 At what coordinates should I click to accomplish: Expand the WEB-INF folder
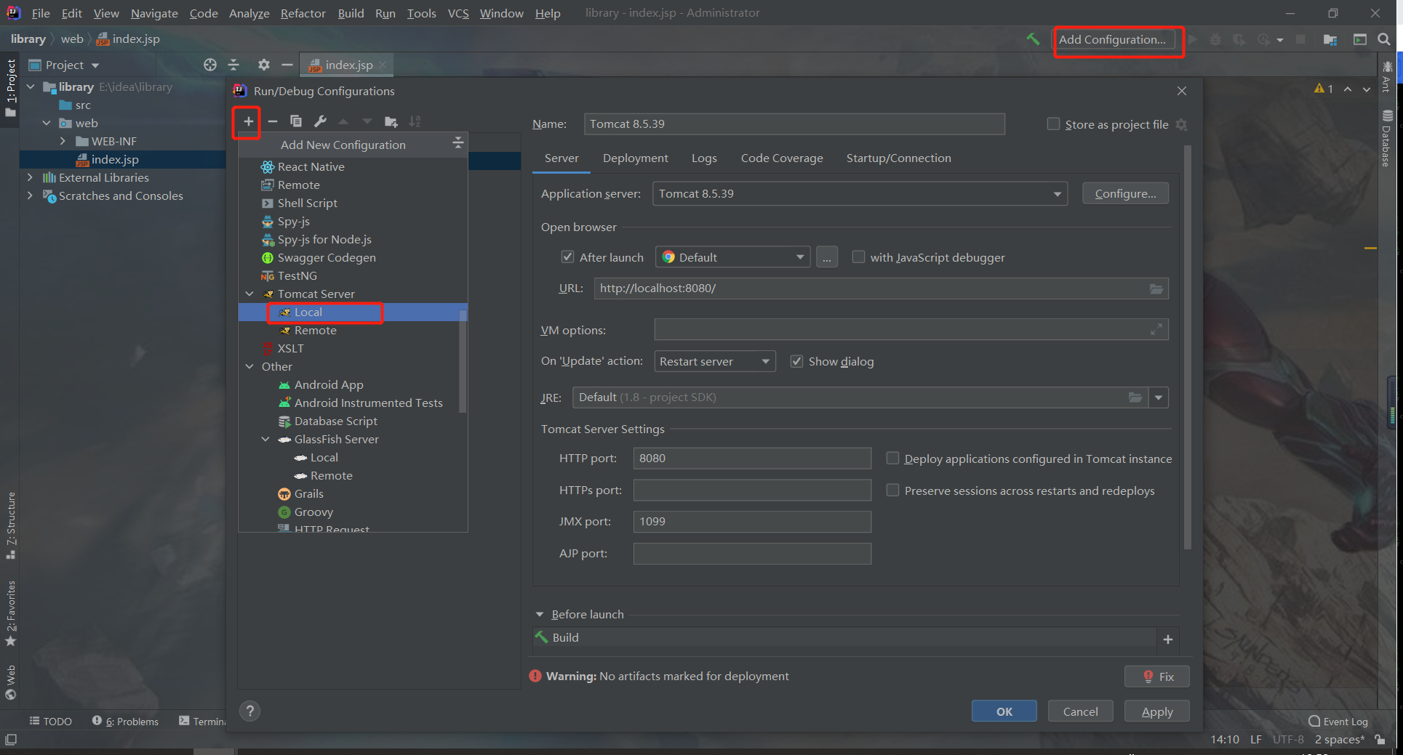[63, 141]
